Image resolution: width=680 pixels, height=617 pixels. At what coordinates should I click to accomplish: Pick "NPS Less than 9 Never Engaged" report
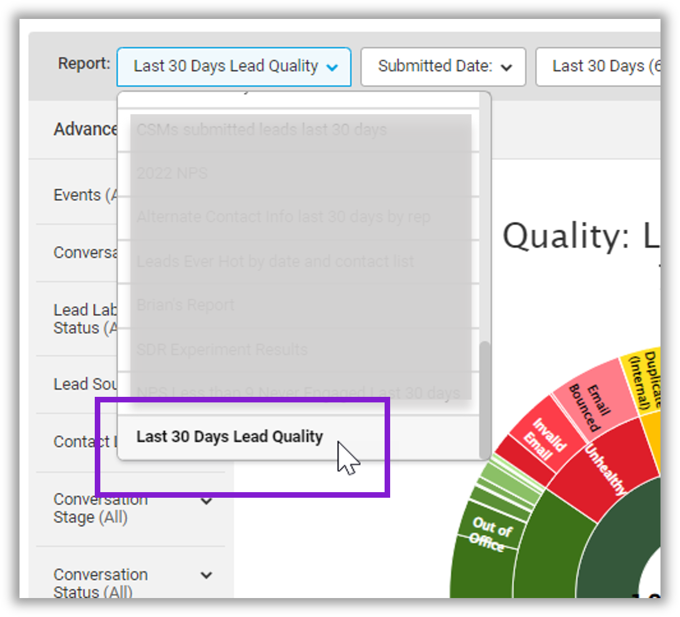[298, 392]
